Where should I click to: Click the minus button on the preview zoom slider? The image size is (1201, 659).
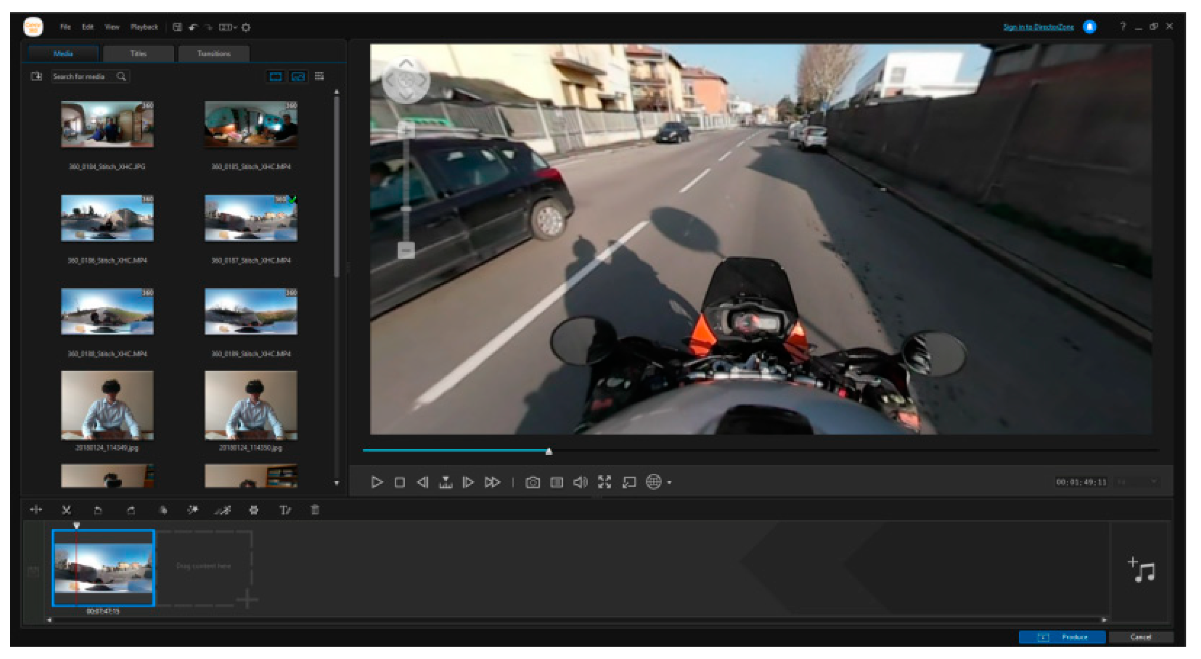(x=406, y=250)
